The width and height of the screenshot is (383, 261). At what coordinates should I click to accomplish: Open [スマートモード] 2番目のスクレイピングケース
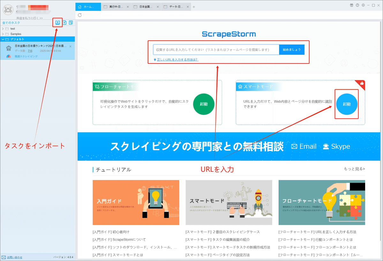click(x=223, y=232)
